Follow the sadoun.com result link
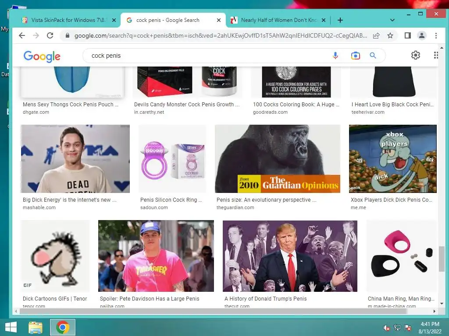This screenshot has height=336, width=449. (154, 207)
